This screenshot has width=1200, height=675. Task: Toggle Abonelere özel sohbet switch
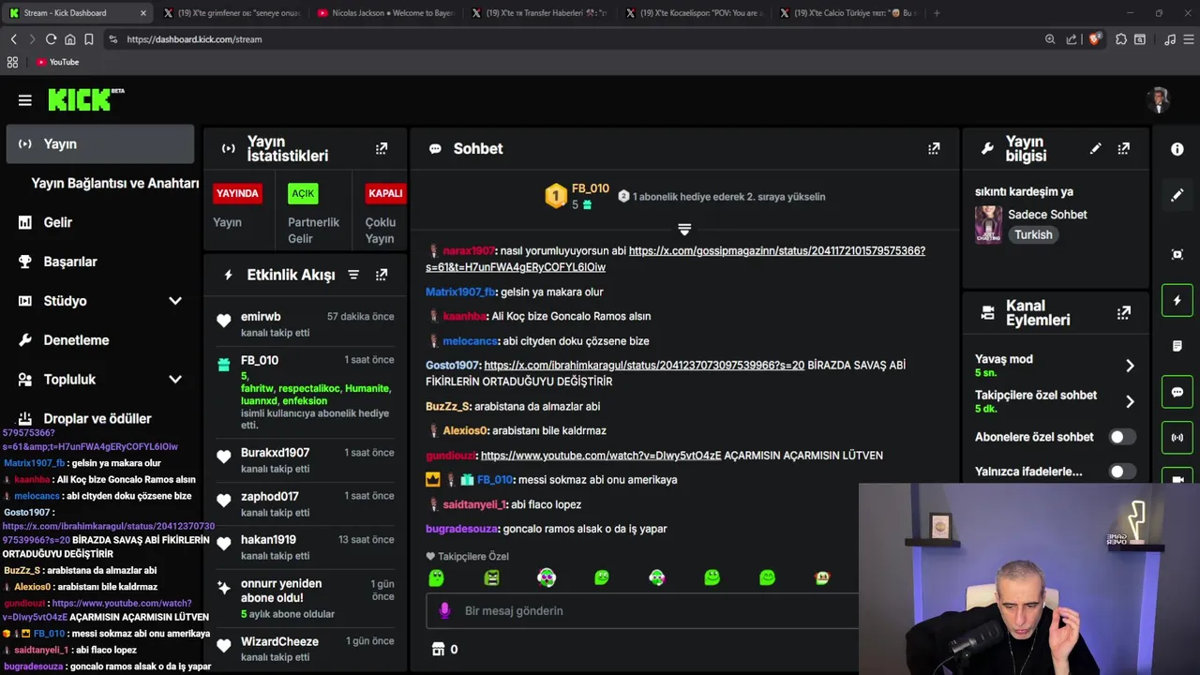click(x=1122, y=437)
